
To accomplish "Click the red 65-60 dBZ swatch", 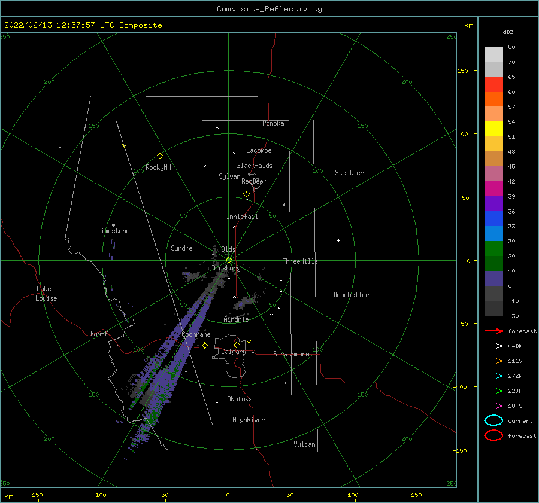I will tap(493, 84).
